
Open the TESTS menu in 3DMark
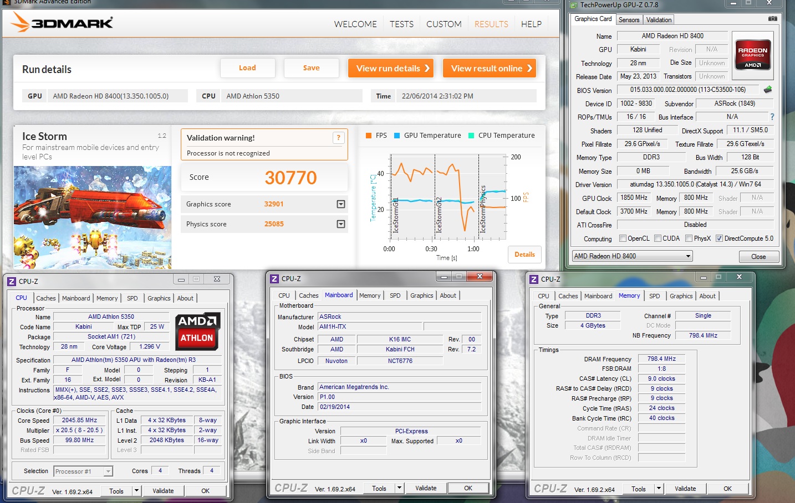401,24
